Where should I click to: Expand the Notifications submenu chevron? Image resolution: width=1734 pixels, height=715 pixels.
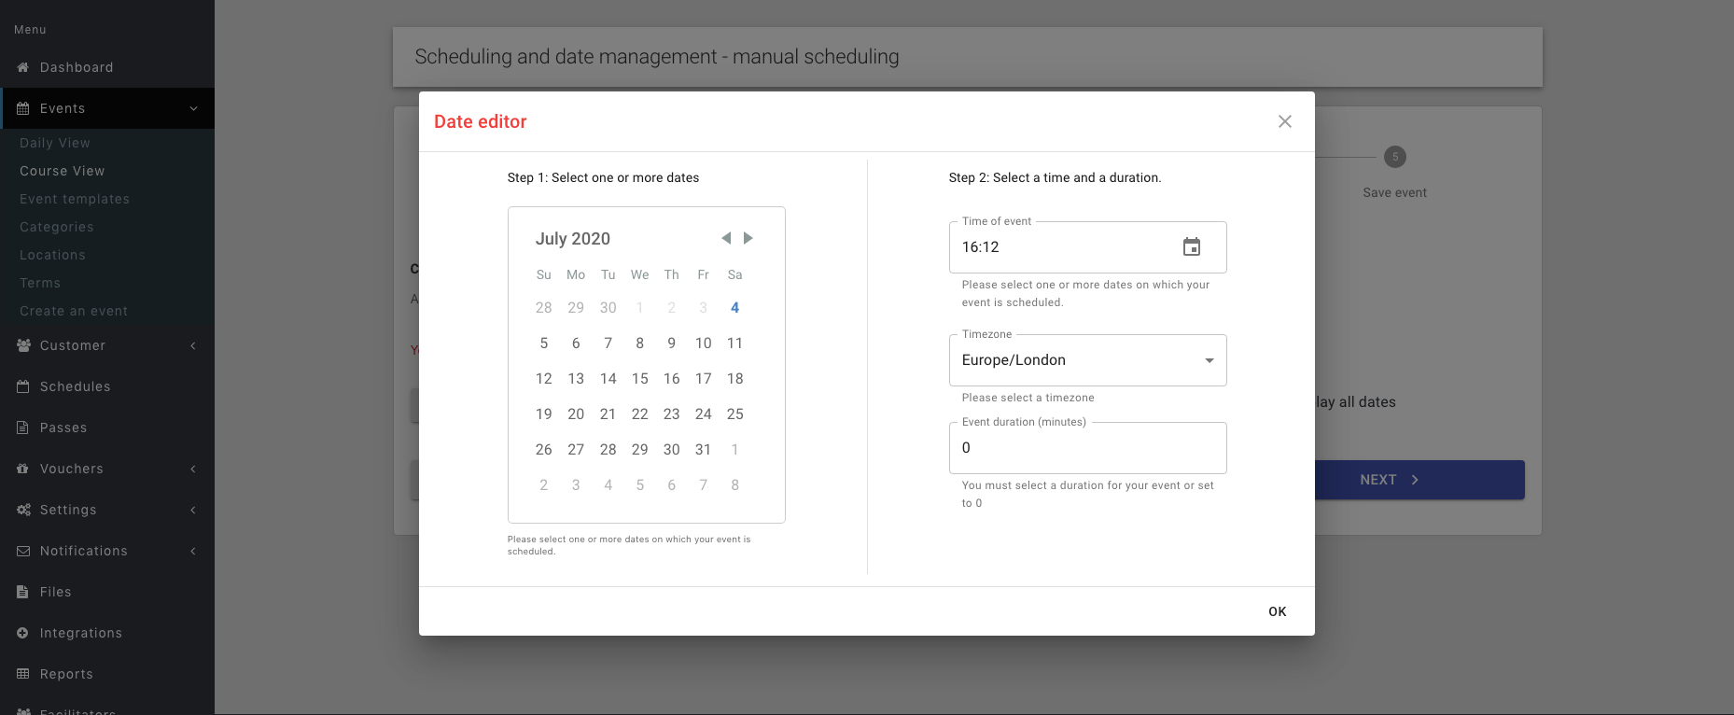click(x=193, y=551)
